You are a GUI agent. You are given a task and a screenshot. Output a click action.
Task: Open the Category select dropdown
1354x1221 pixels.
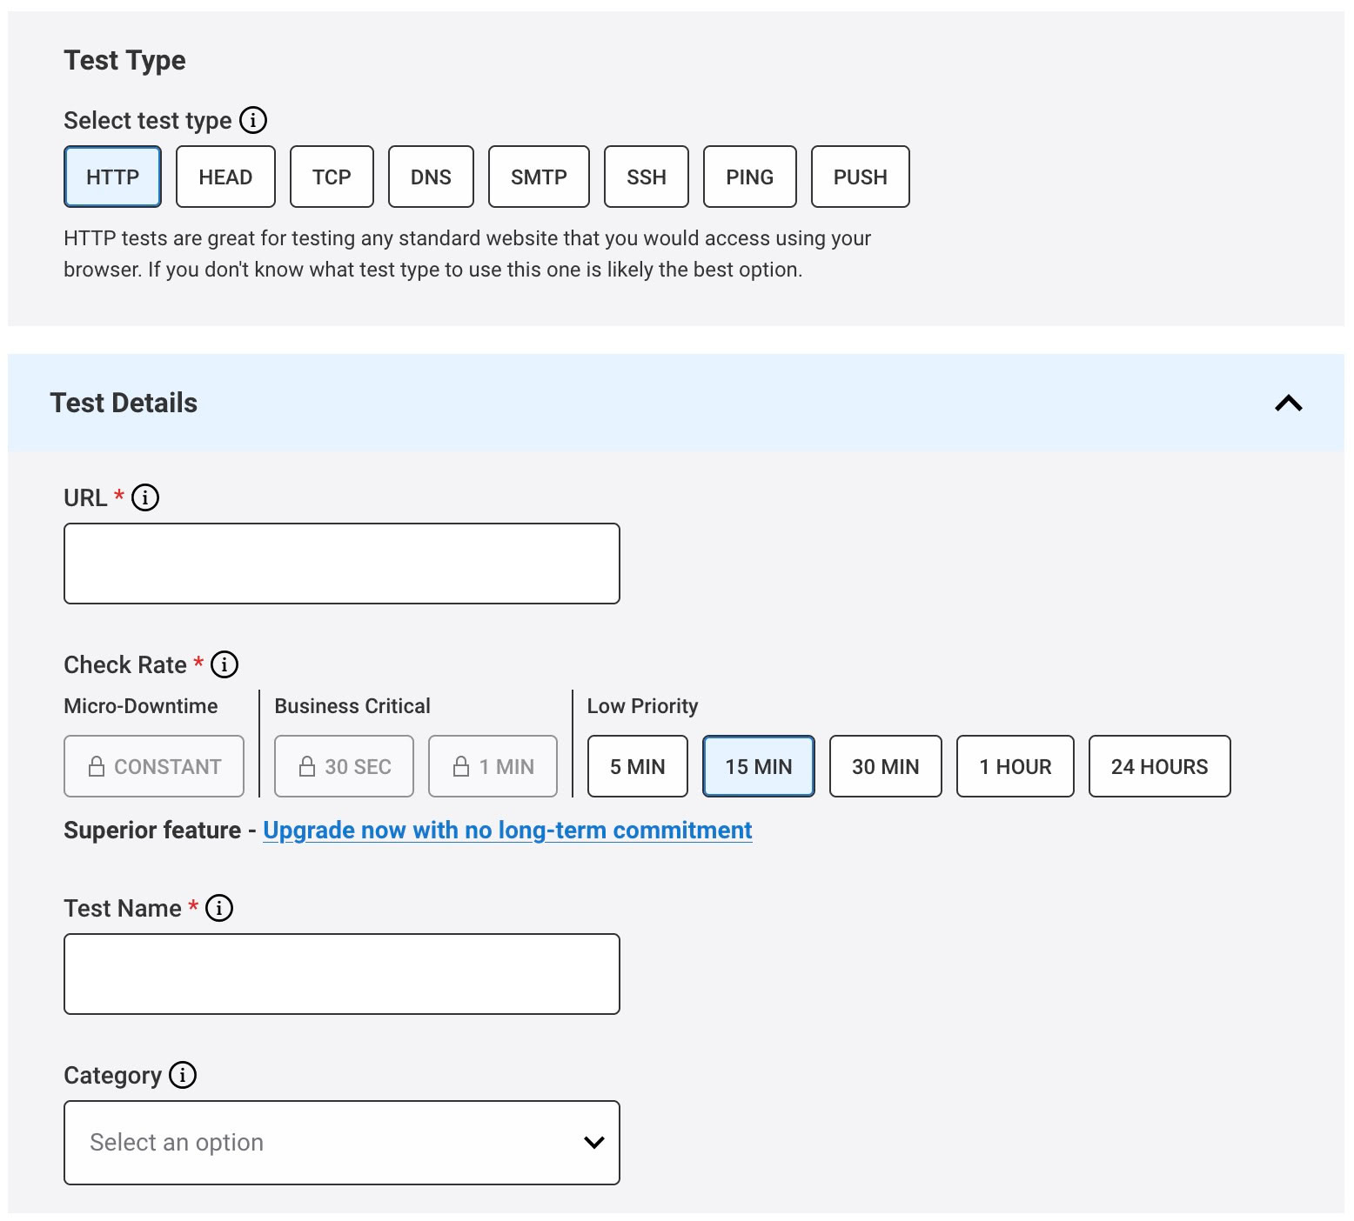[x=341, y=1143]
